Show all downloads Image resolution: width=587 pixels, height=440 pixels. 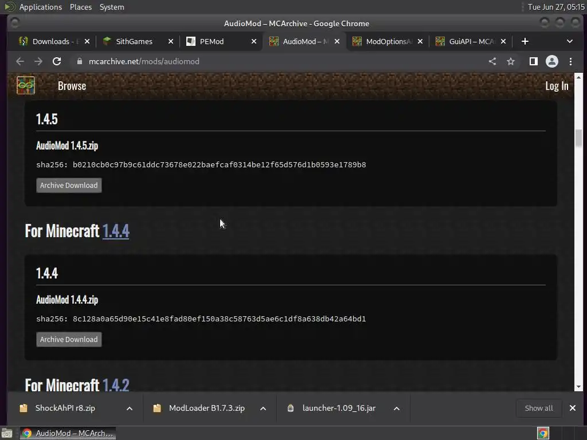pyautogui.click(x=539, y=408)
